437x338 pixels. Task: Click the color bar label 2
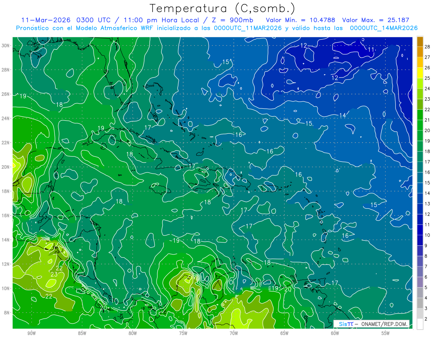coord(426,319)
